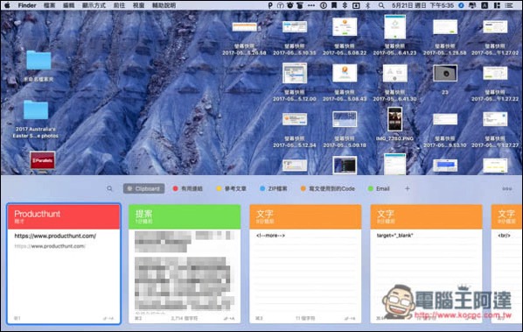Click the input source A menu bar icon
This screenshot has height=332, width=523.
click(485, 5)
